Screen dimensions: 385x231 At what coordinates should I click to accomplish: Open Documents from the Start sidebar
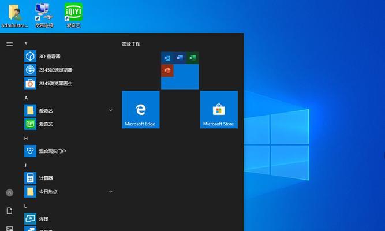(x=10, y=211)
